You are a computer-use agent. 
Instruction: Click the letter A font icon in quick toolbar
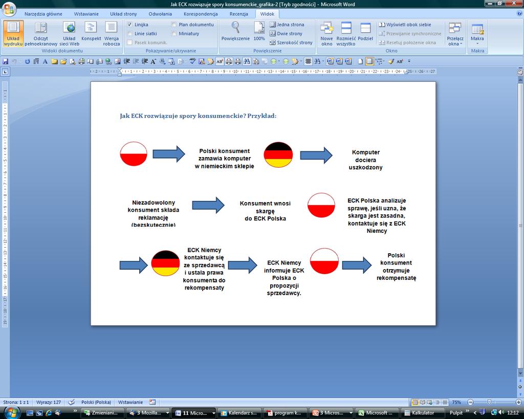coord(45,61)
